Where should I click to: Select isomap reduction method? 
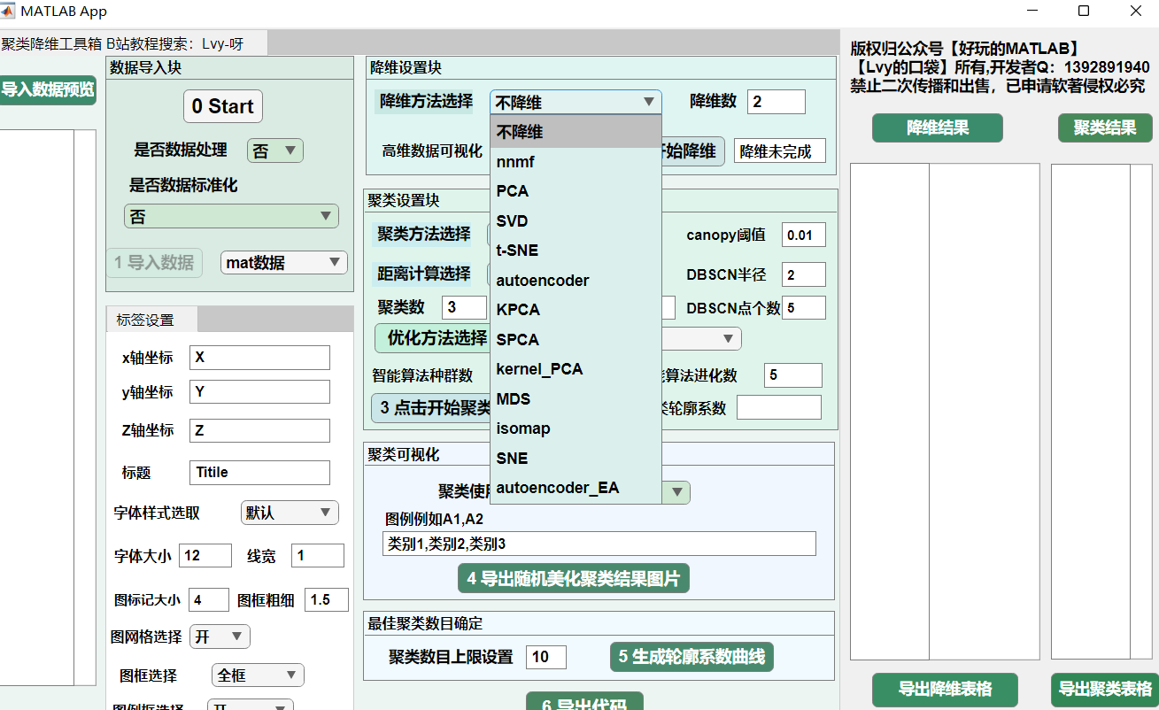[x=523, y=428]
